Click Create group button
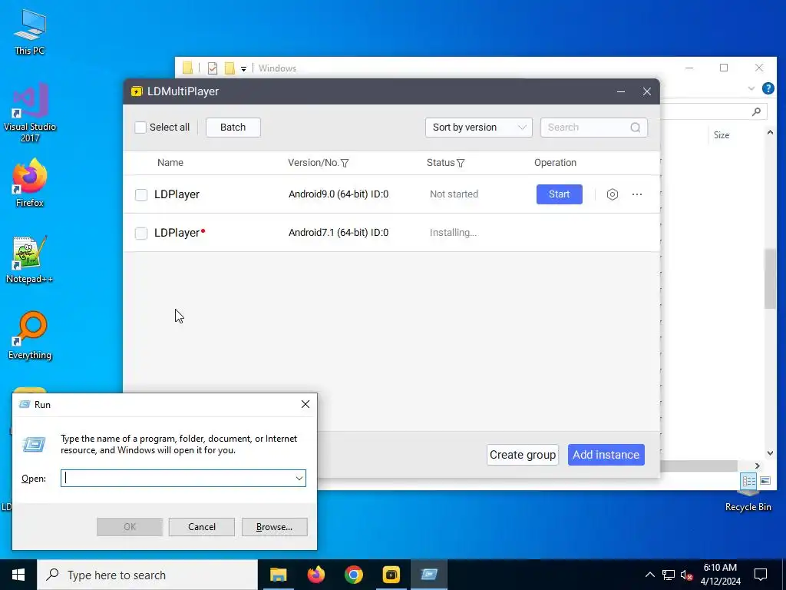This screenshot has height=590, width=786. click(x=522, y=455)
